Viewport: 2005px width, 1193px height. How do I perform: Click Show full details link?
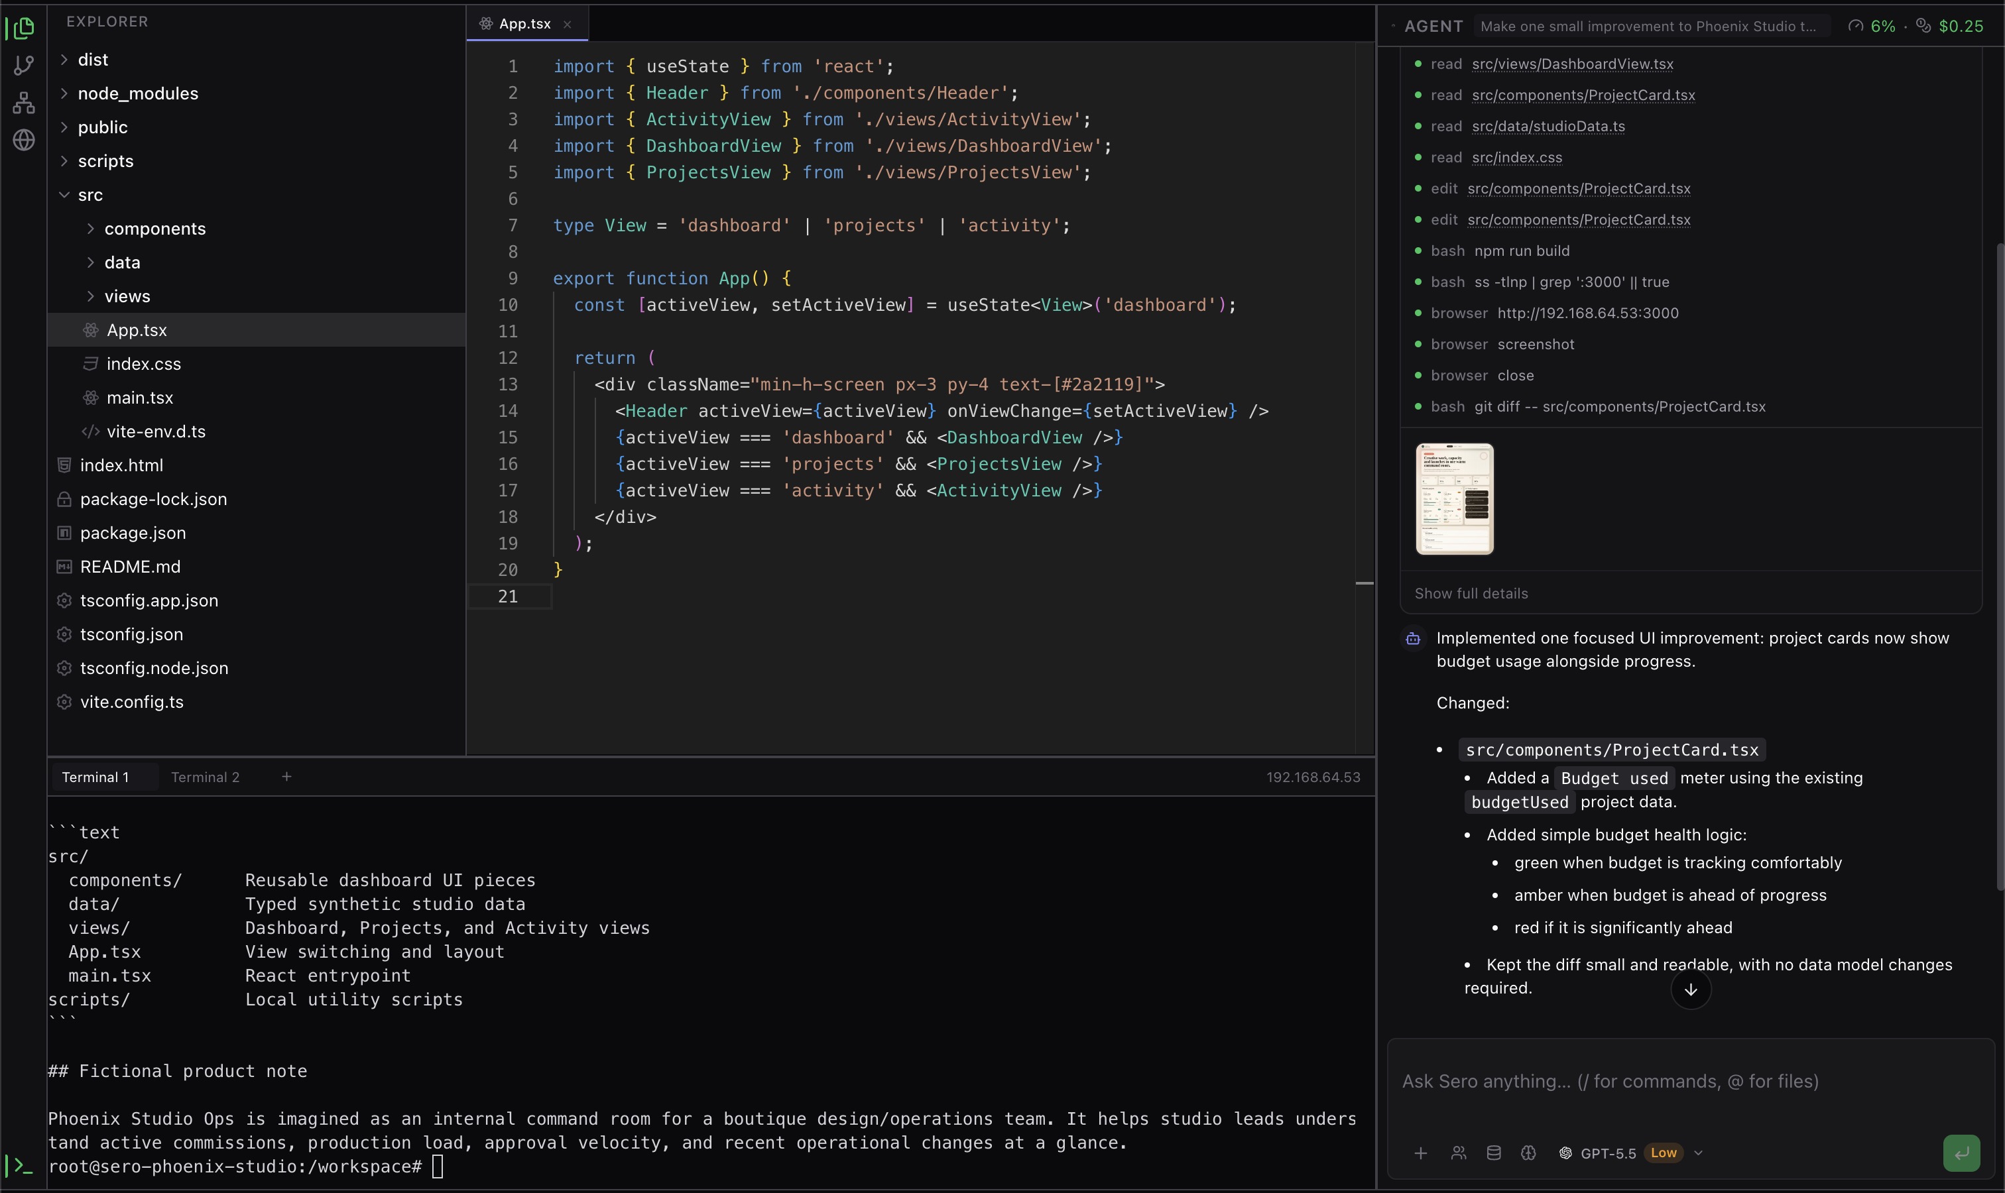coord(1471,593)
